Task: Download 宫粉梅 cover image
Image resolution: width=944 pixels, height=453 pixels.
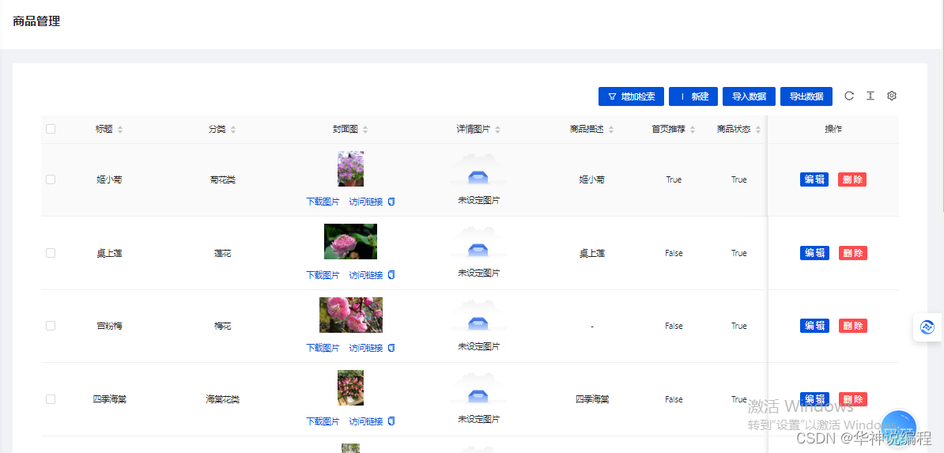Action: point(323,348)
